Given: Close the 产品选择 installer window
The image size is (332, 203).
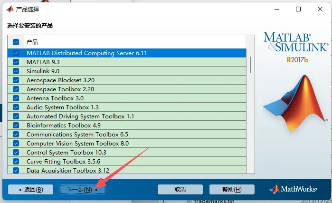Looking at the screenshot, I should coord(320,9).
